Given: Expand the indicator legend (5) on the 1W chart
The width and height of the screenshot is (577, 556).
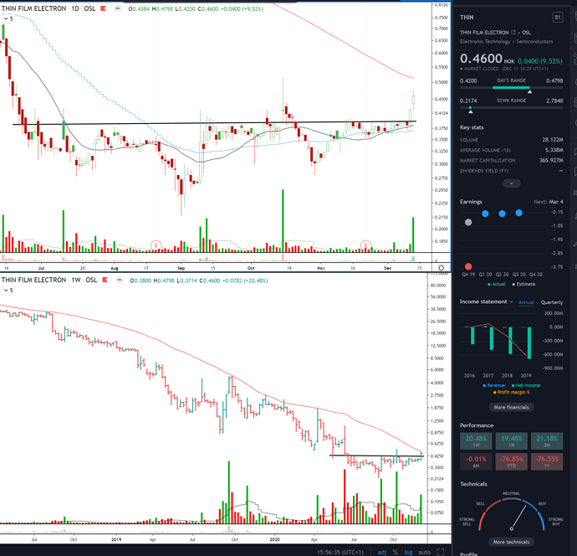Looking at the screenshot, I should 8,291.
